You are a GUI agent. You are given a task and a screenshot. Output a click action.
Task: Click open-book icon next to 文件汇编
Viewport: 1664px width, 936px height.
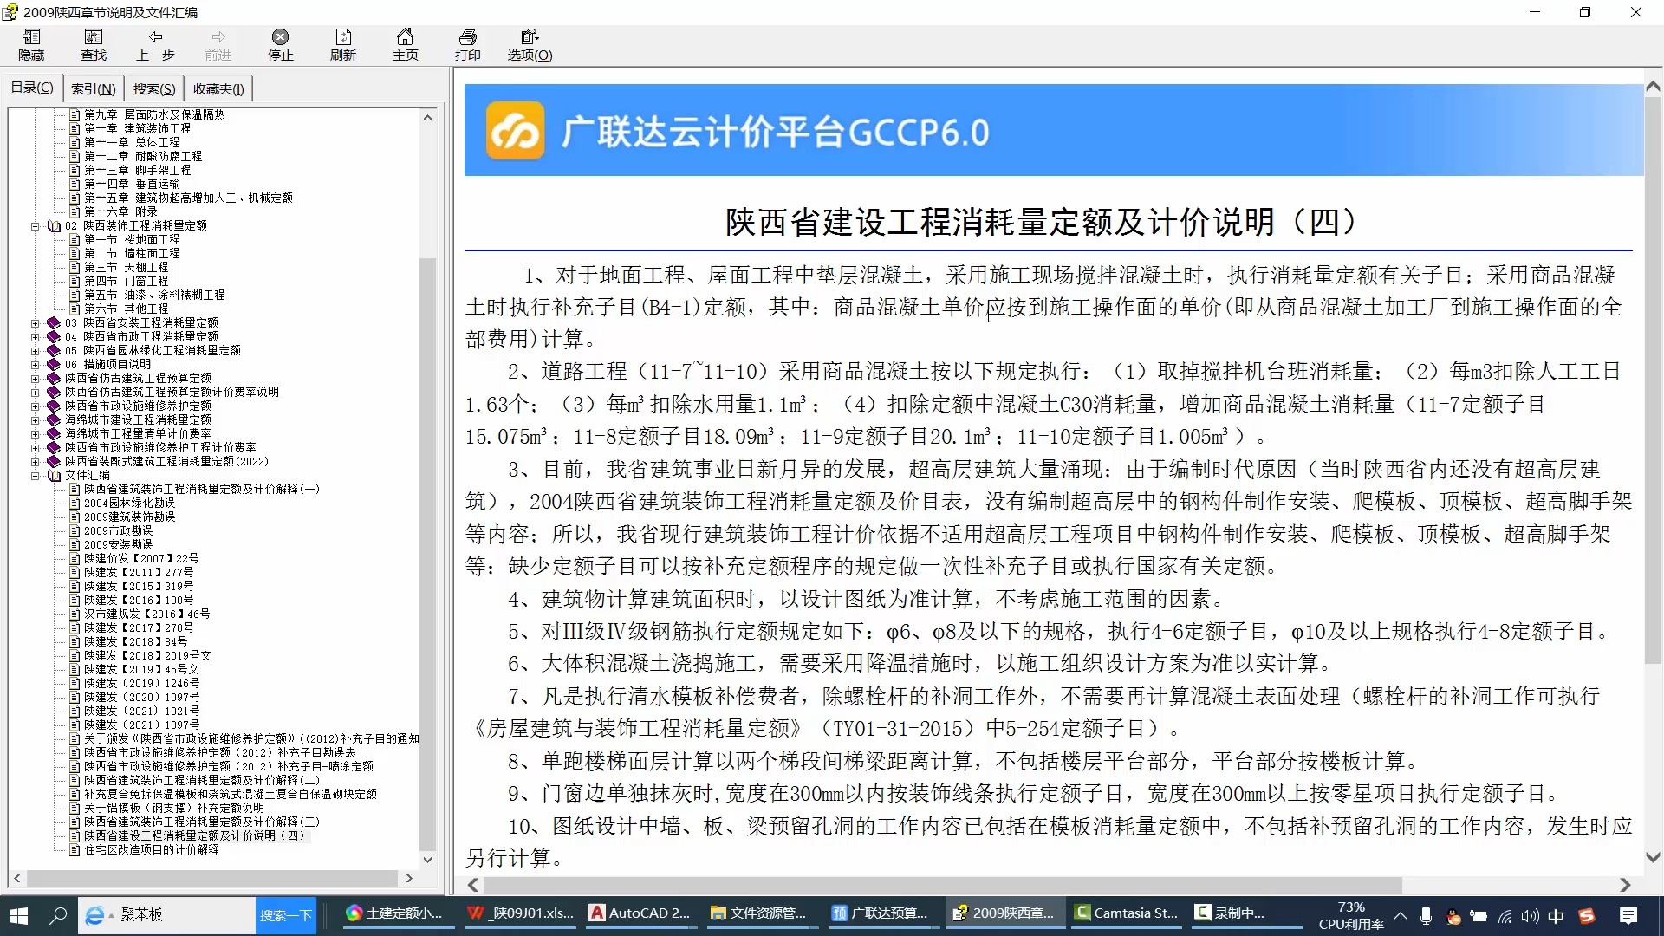54,476
